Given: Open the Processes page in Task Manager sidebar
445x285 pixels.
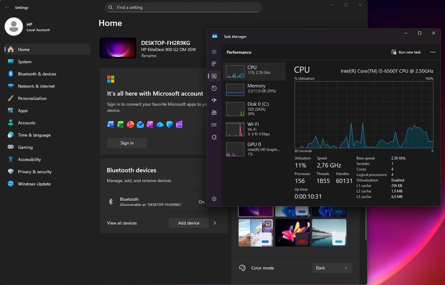Looking at the screenshot, I should click(214, 64).
